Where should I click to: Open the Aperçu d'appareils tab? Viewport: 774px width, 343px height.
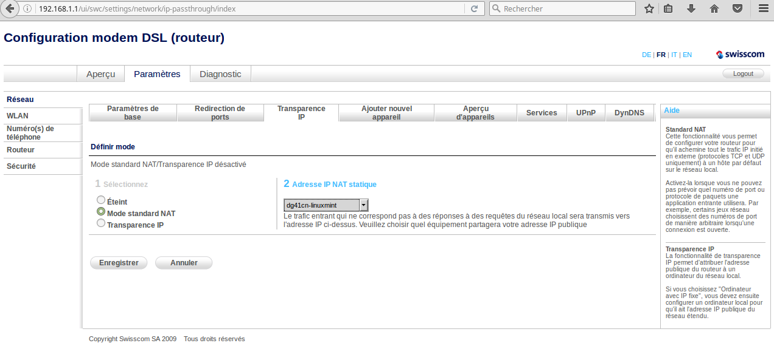tap(476, 113)
